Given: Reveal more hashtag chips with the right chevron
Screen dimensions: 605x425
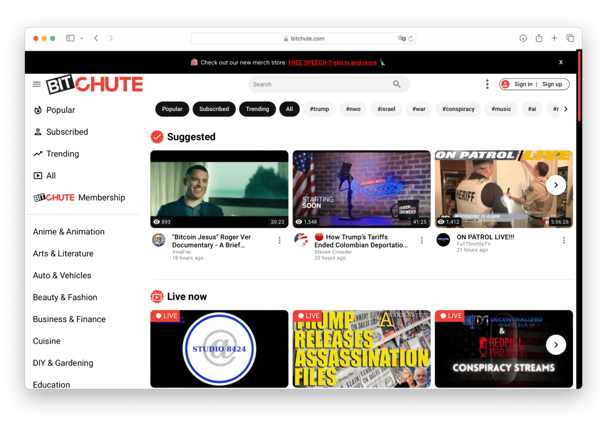Looking at the screenshot, I should pyautogui.click(x=566, y=109).
